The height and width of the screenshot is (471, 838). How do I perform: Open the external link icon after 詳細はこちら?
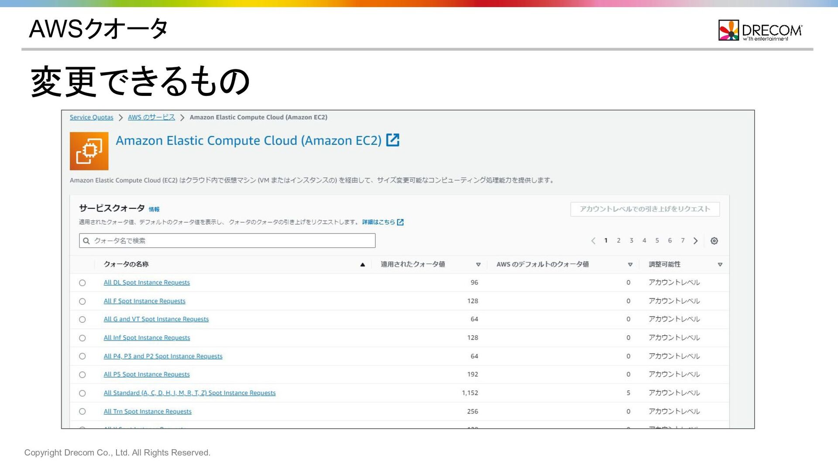pyautogui.click(x=400, y=222)
